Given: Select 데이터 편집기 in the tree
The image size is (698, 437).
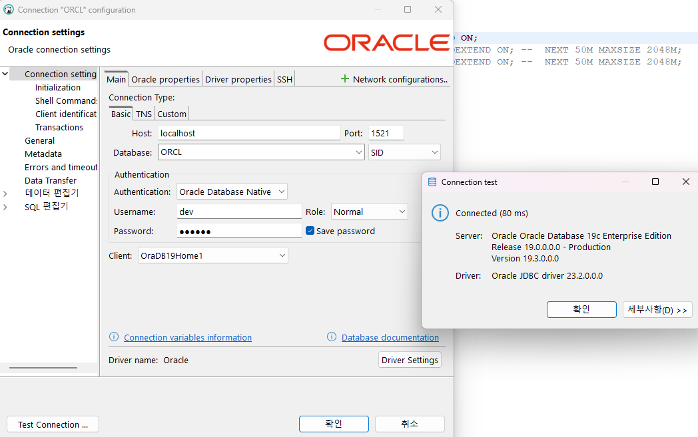Looking at the screenshot, I should [x=52, y=193].
